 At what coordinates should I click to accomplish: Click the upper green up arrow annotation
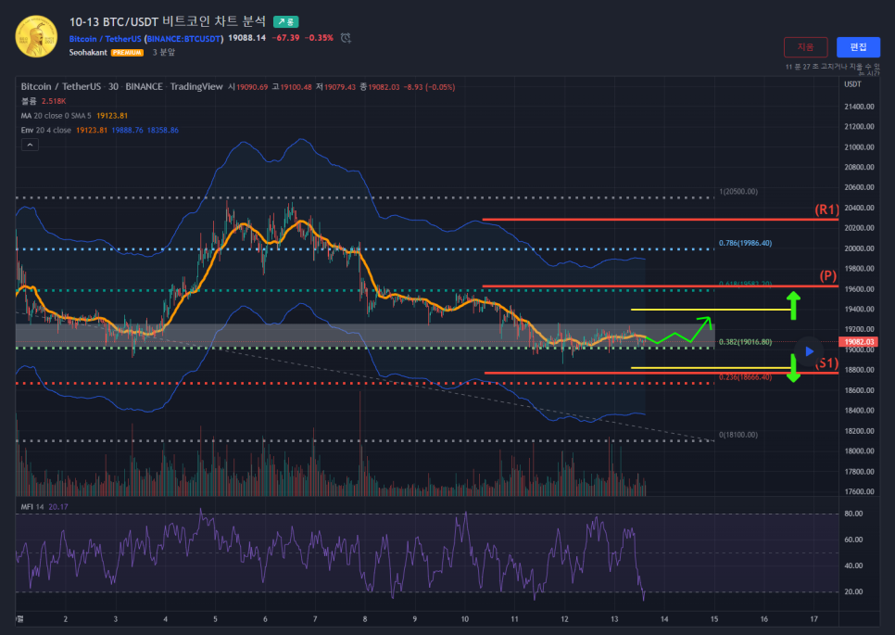click(x=793, y=303)
